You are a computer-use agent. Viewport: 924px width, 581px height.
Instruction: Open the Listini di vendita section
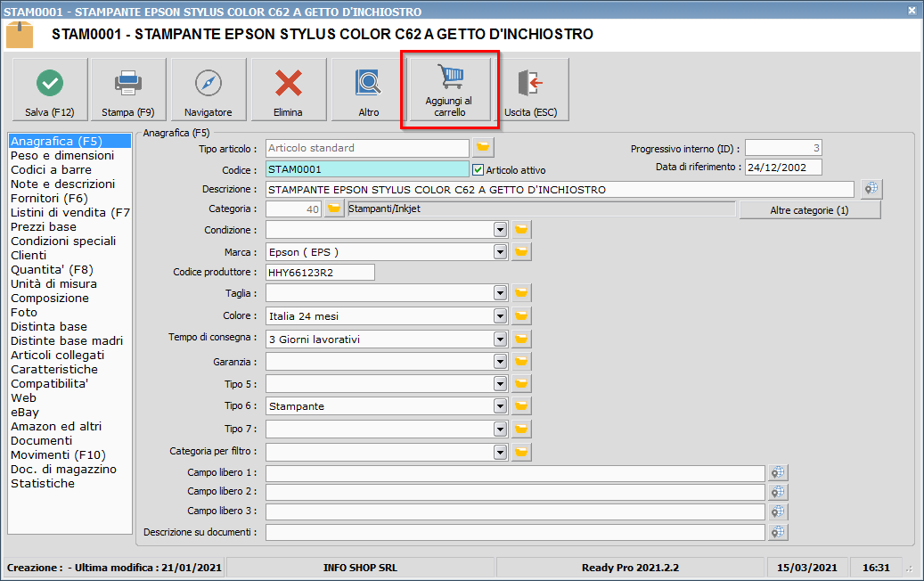tap(70, 213)
